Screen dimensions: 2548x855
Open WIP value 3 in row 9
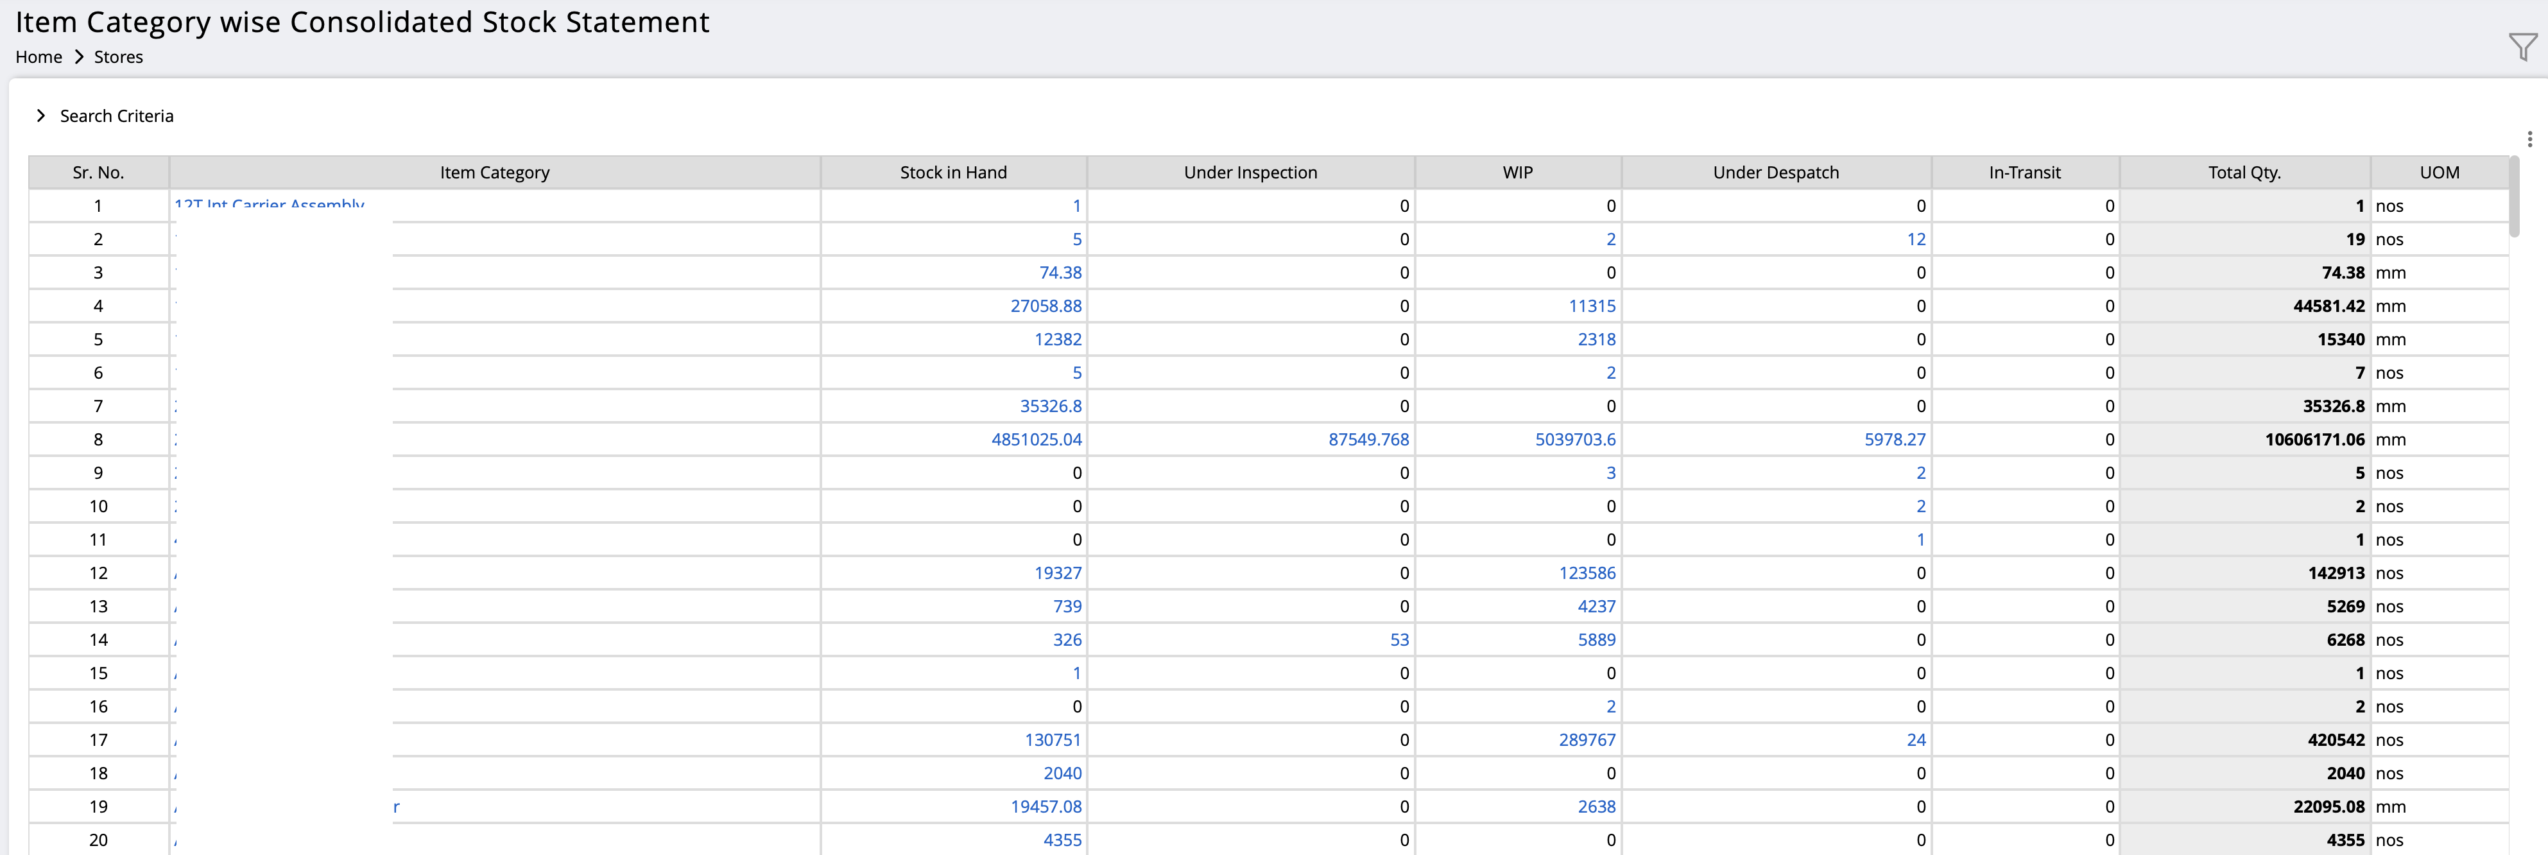tap(1610, 473)
